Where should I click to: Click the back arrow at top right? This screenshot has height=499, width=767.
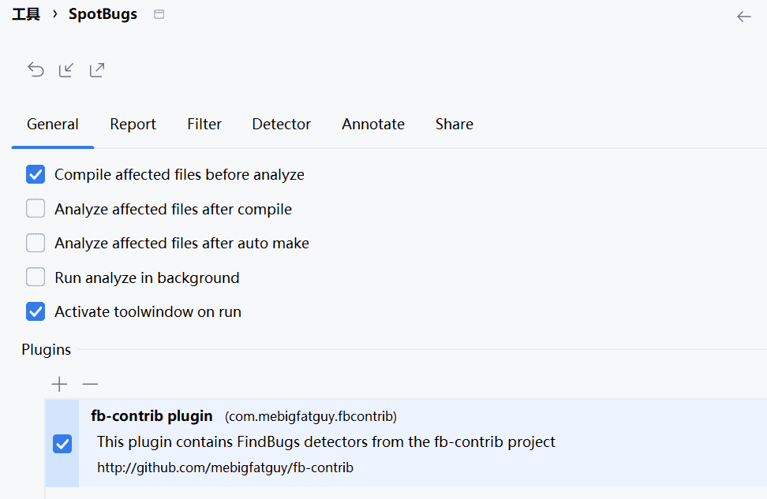tap(743, 16)
